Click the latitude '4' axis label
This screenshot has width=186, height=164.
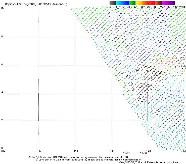point(2,92)
